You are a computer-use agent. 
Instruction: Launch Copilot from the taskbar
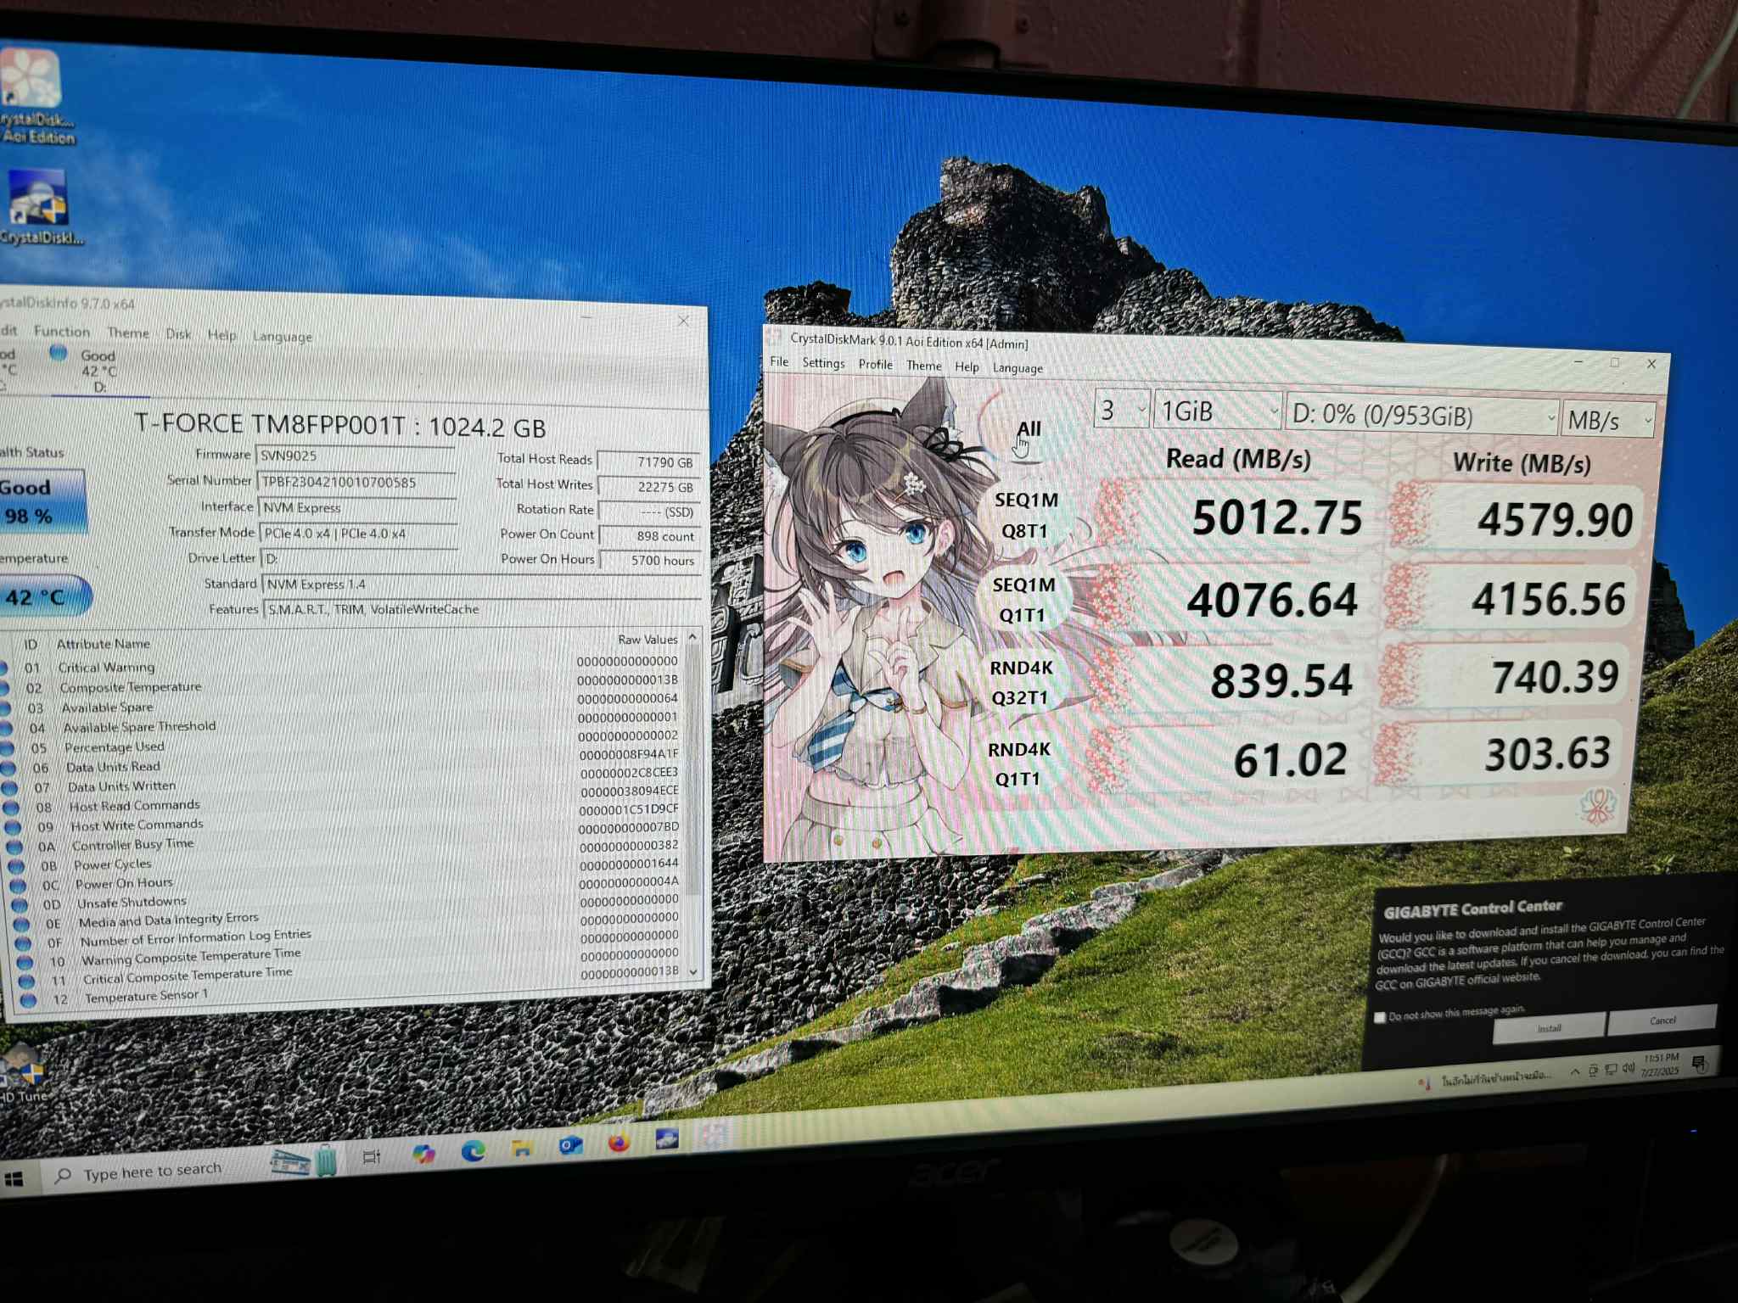(x=423, y=1154)
